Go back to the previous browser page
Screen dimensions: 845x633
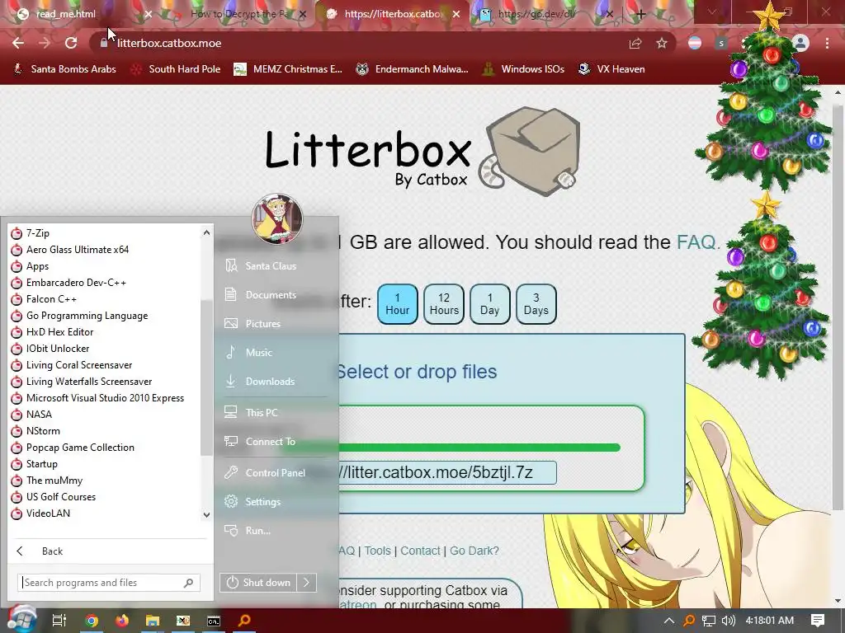click(x=18, y=43)
